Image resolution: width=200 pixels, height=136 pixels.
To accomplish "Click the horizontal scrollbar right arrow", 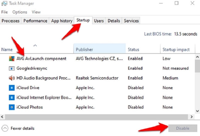I will (191, 117).
